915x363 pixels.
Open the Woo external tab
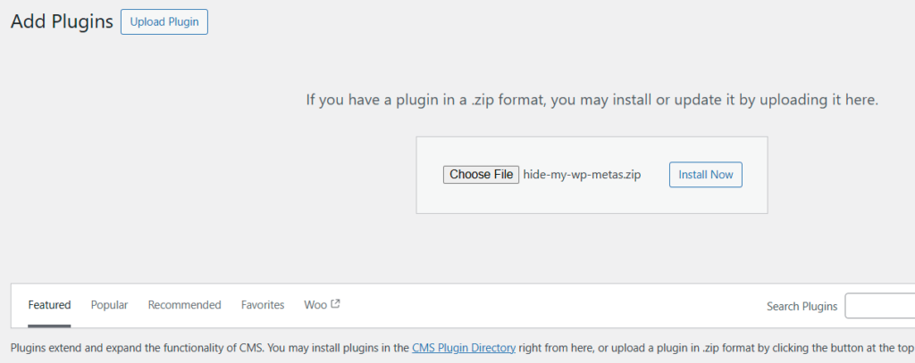tap(322, 304)
